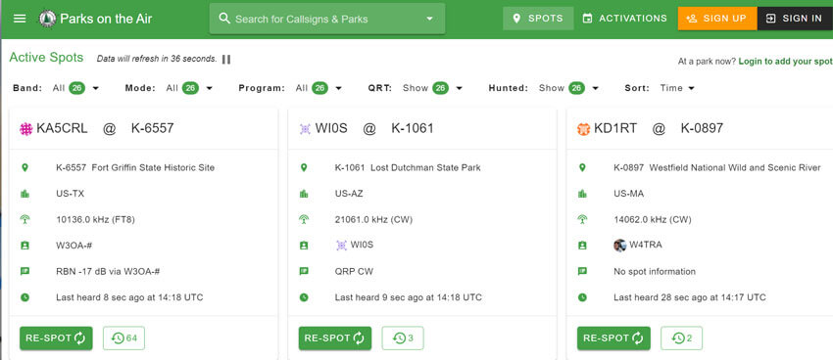833x360 pixels.
Task: View KA5CRL spot history (64)
Action: (123, 338)
